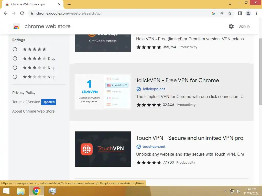Select the Chrome Web Store - vpn tab
The height and width of the screenshot is (196, 262).
click(32, 4)
